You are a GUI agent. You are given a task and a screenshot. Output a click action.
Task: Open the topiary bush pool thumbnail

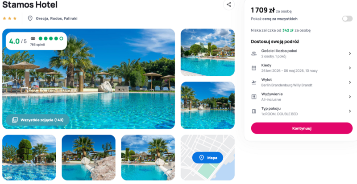(x=29, y=158)
